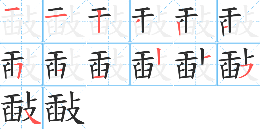The image size is (260, 129).
Task: Open the completed black character tile
Action: 65,108
